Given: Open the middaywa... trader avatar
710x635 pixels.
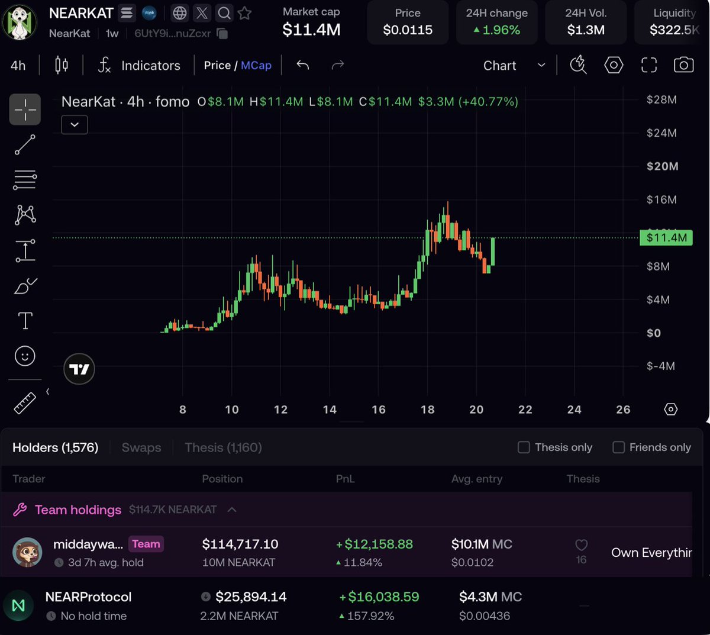Looking at the screenshot, I should [27, 552].
